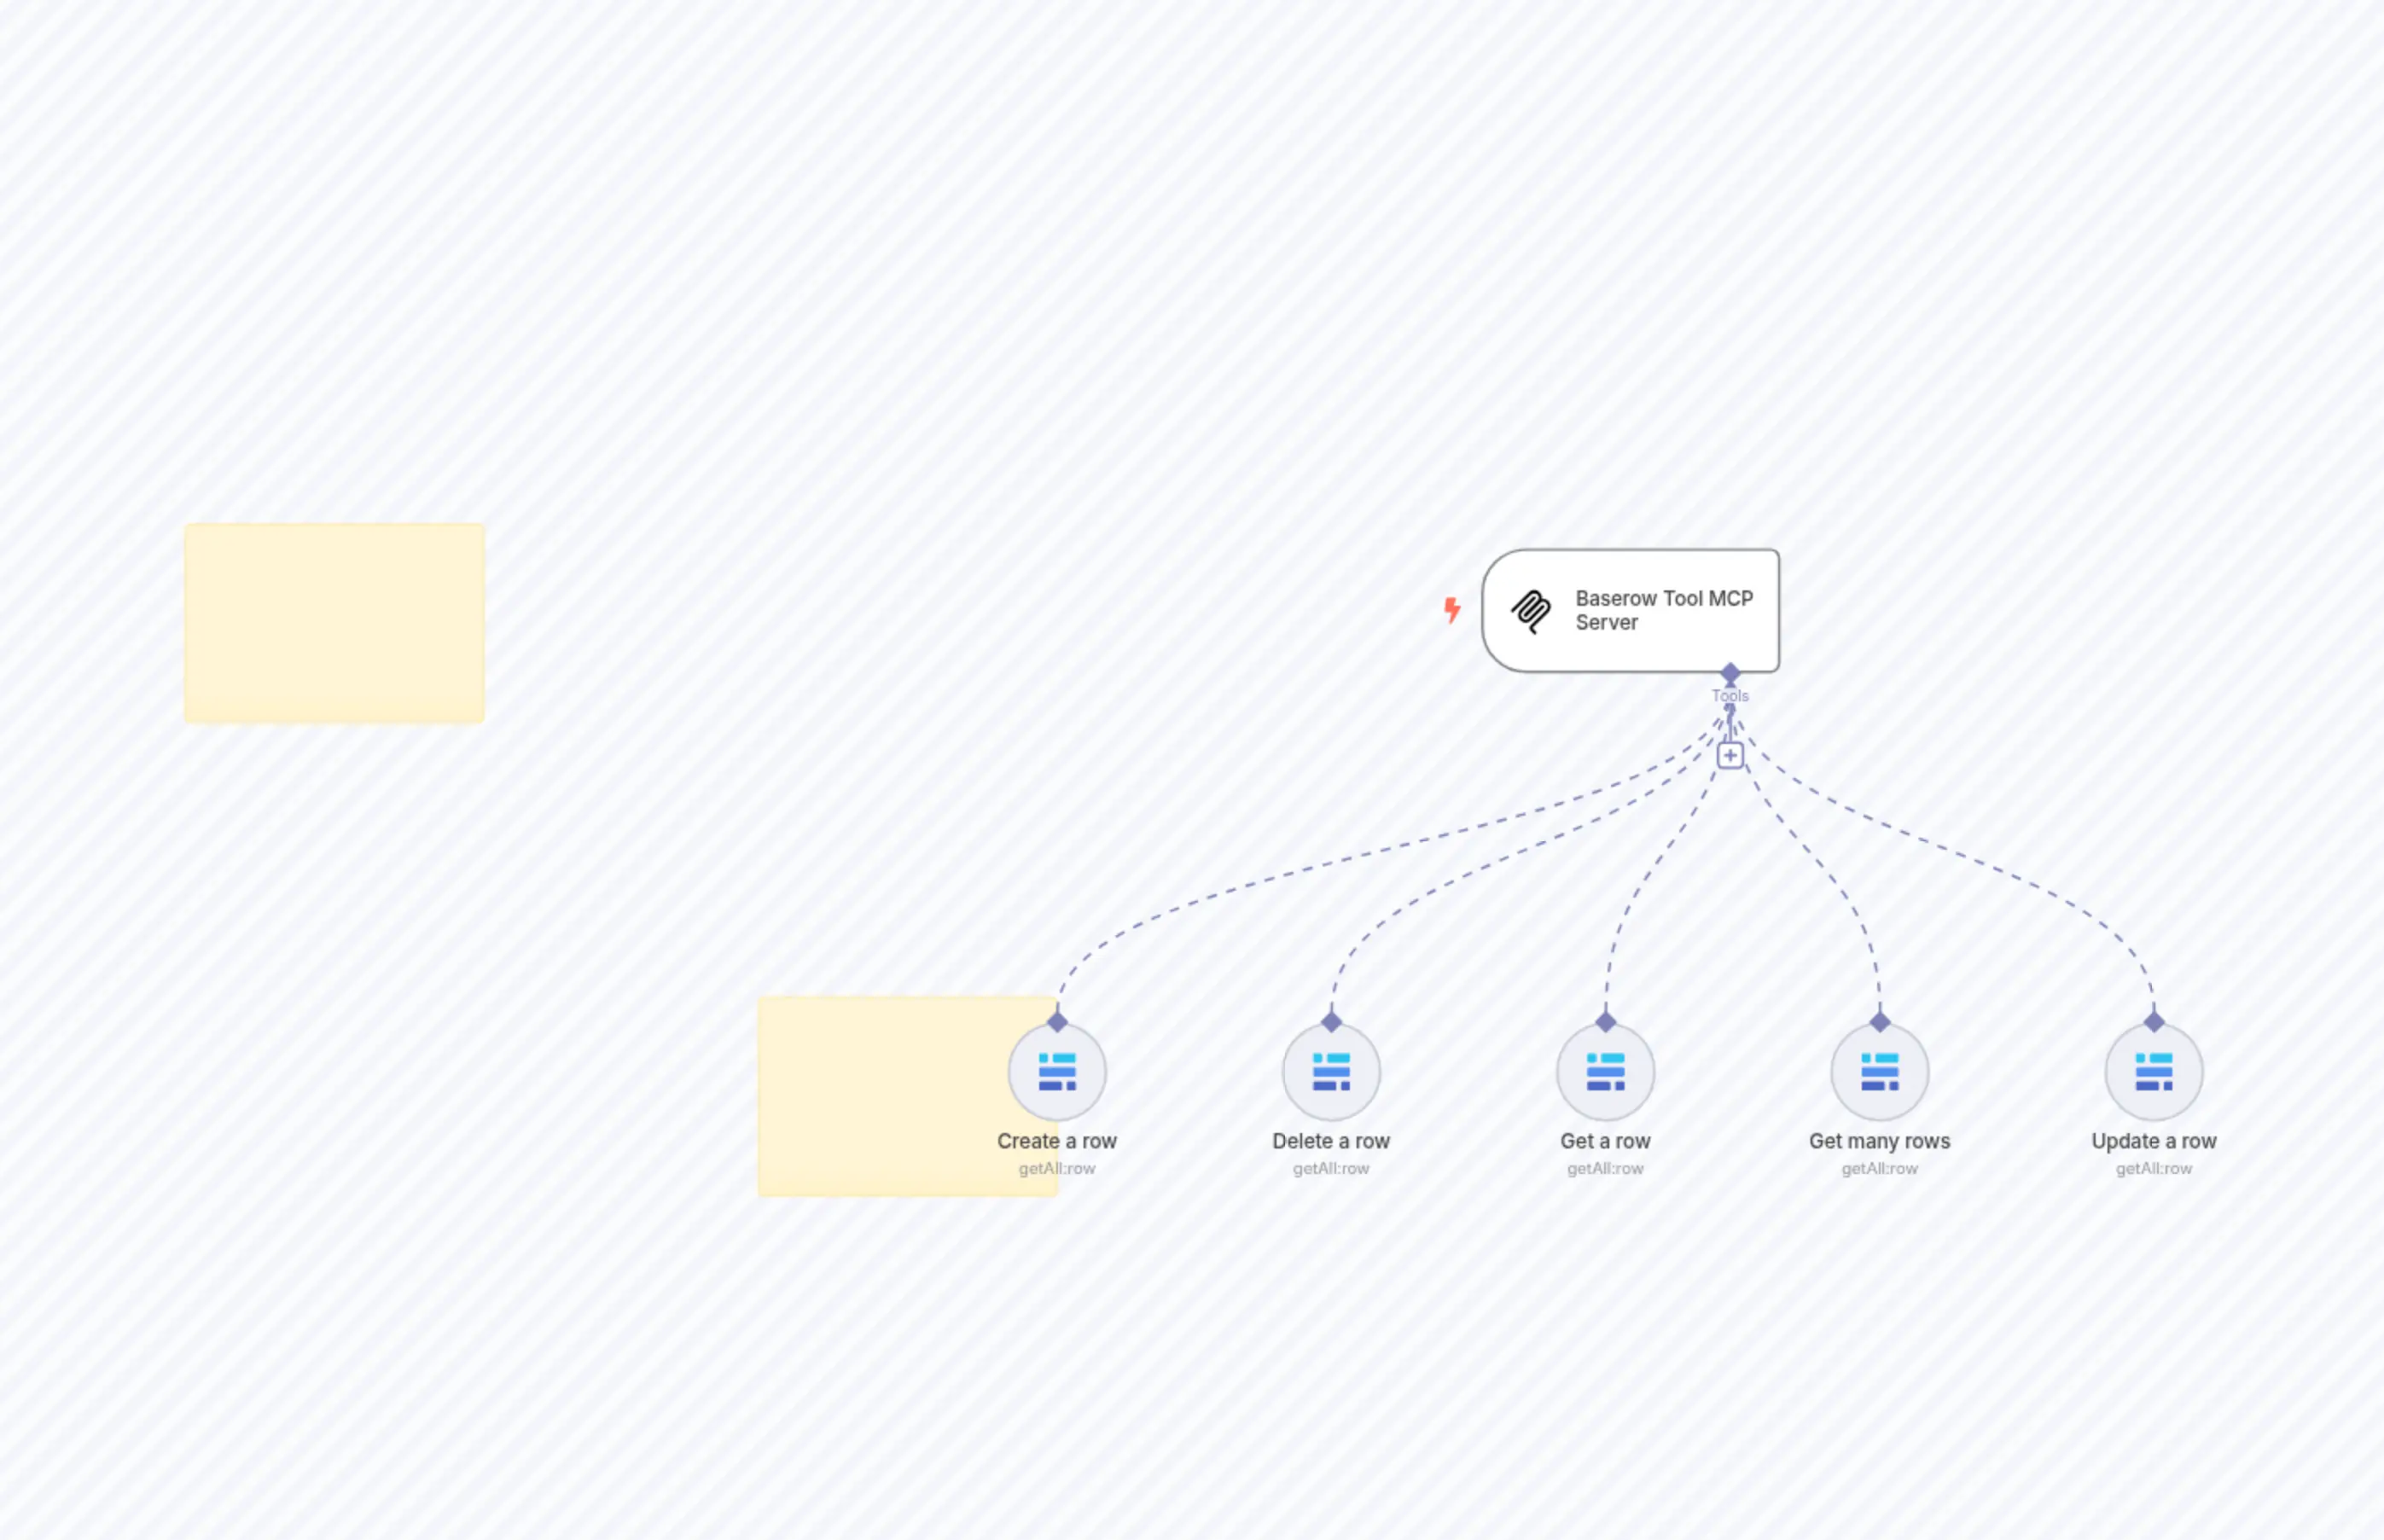This screenshot has height=1540, width=2384.
Task: Select the Delete a row Baserow node
Action: (1332, 1070)
